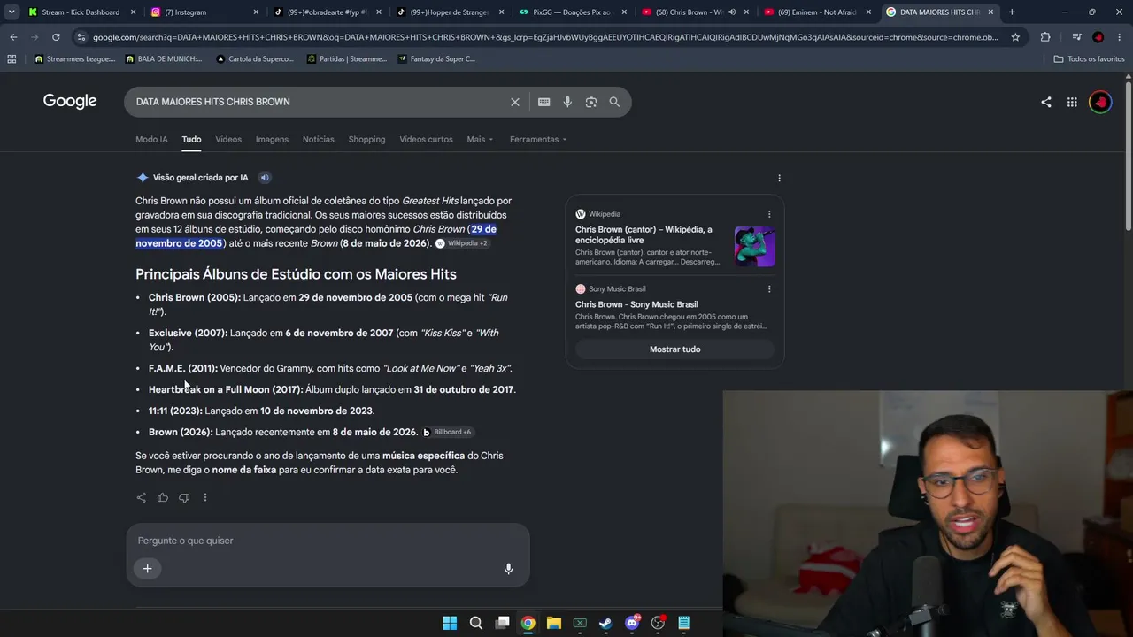Open the Fantasy da Super C... bookmark

[x=437, y=59]
